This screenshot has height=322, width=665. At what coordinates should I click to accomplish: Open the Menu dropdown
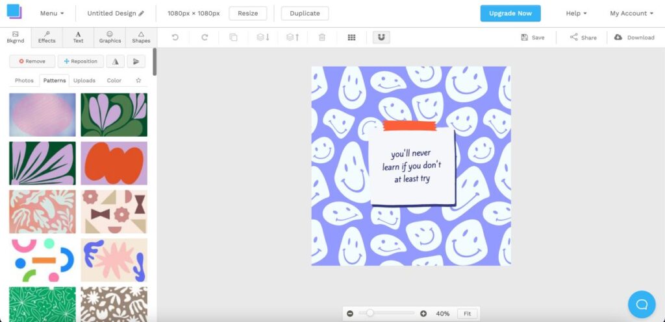point(52,13)
